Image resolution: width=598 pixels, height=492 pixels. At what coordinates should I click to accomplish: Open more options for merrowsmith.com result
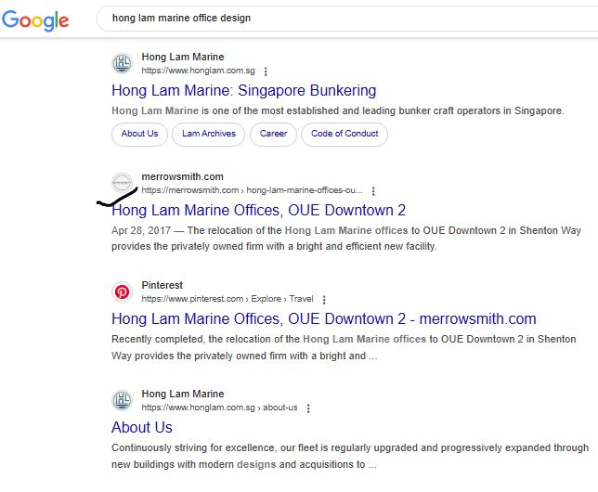[x=373, y=191]
